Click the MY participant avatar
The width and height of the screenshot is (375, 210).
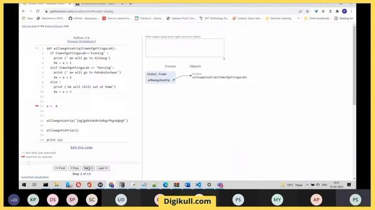(x=277, y=199)
